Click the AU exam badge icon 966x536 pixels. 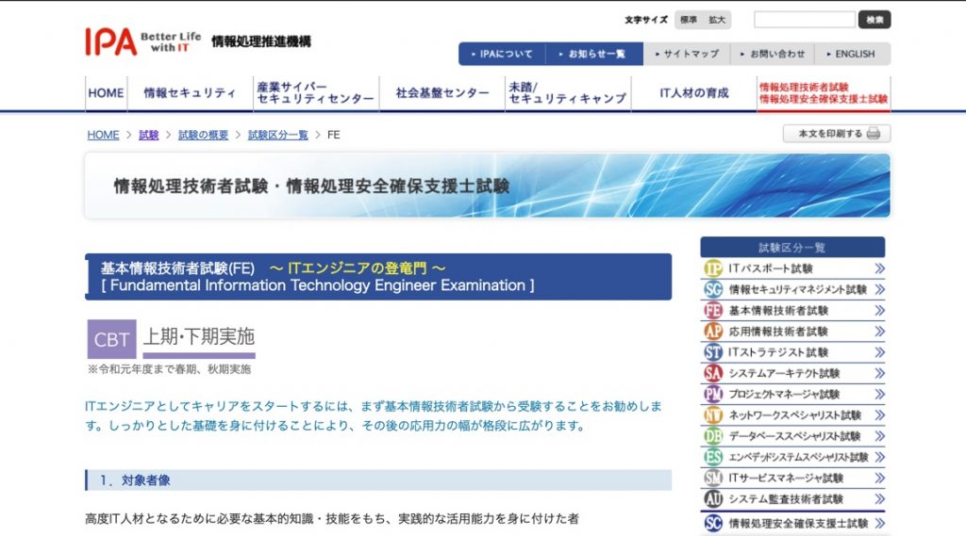713,498
